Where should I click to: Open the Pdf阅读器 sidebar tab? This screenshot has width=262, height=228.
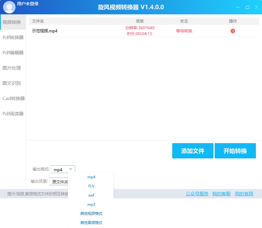[13, 114]
